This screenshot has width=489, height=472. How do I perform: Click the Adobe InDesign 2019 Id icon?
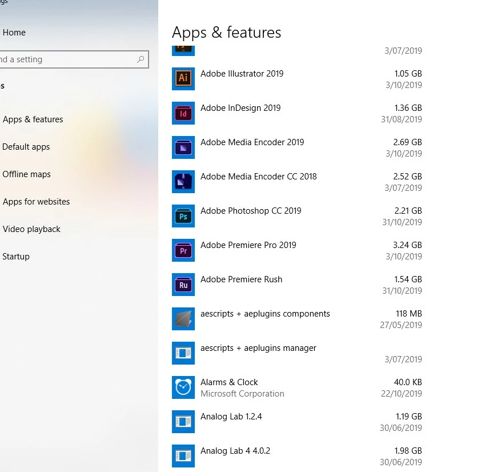coord(183,113)
